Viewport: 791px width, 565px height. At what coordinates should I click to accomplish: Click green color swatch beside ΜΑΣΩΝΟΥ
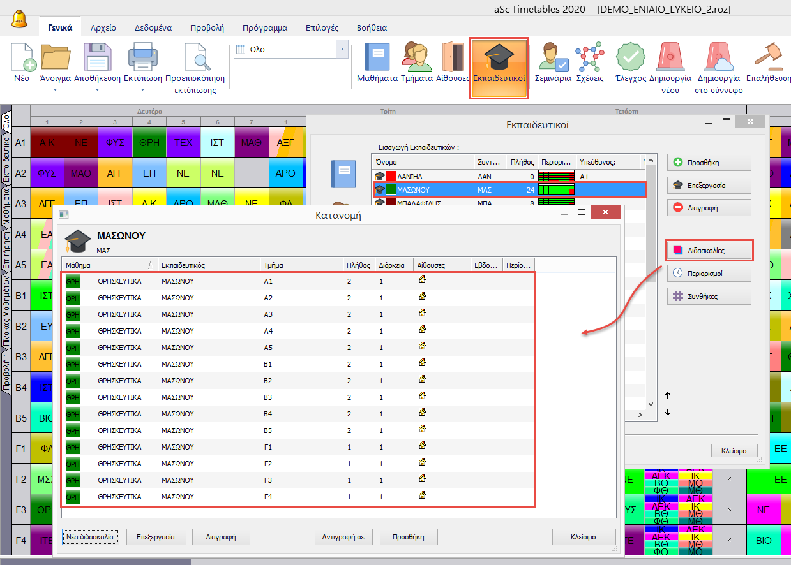(x=391, y=189)
